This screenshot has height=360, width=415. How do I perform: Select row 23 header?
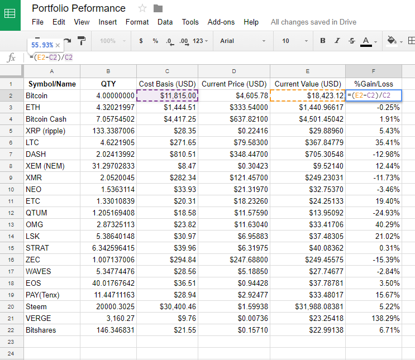(x=11, y=342)
